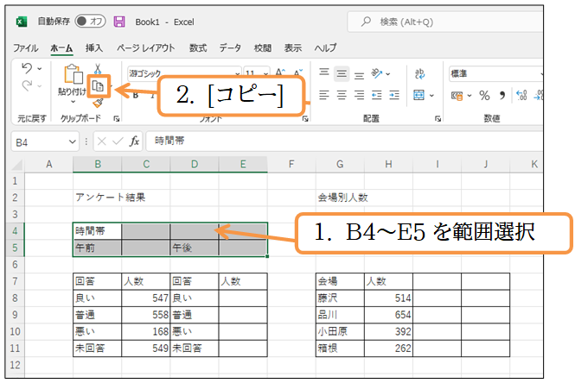Switch to the 校閲 tab
575x383 pixels.
(x=263, y=48)
